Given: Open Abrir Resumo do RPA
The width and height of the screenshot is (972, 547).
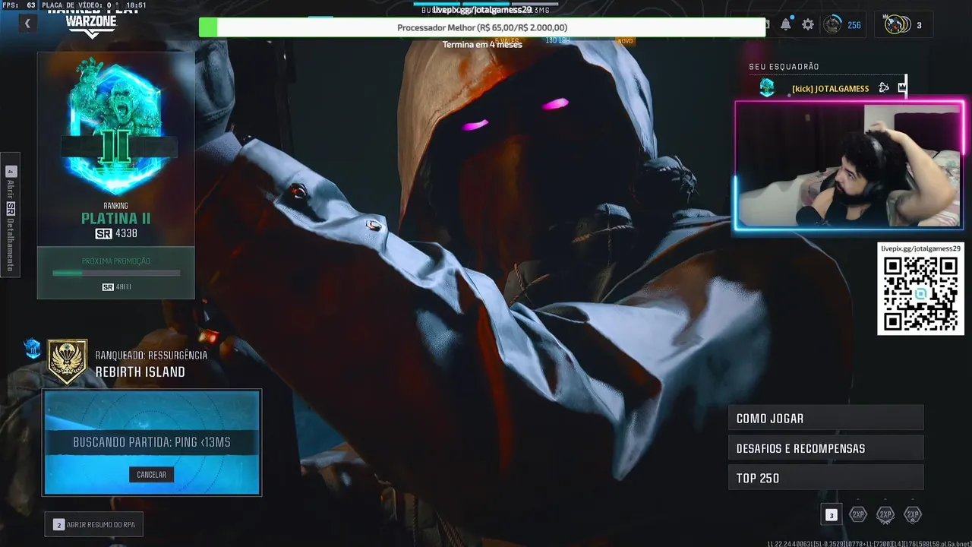Looking at the screenshot, I should click(94, 525).
